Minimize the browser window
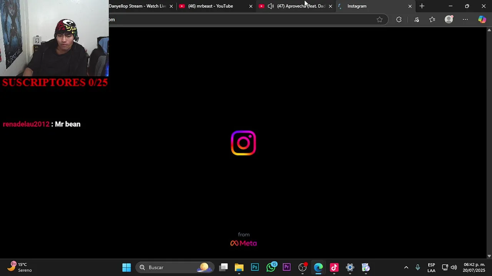This screenshot has height=276, width=492. (450, 6)
